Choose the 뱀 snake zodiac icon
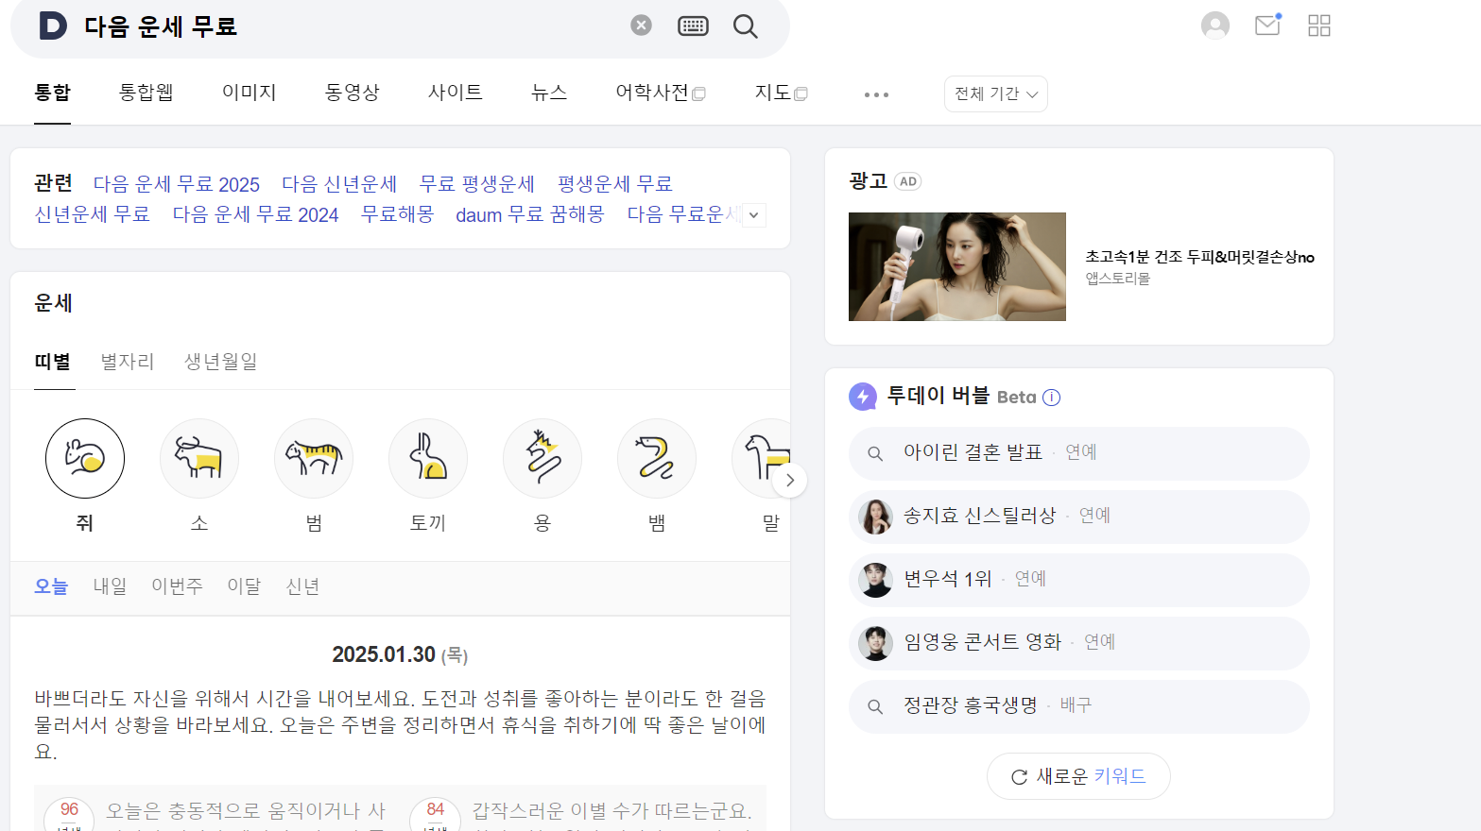Screen dimensions: 1481x831 point(657,459)
